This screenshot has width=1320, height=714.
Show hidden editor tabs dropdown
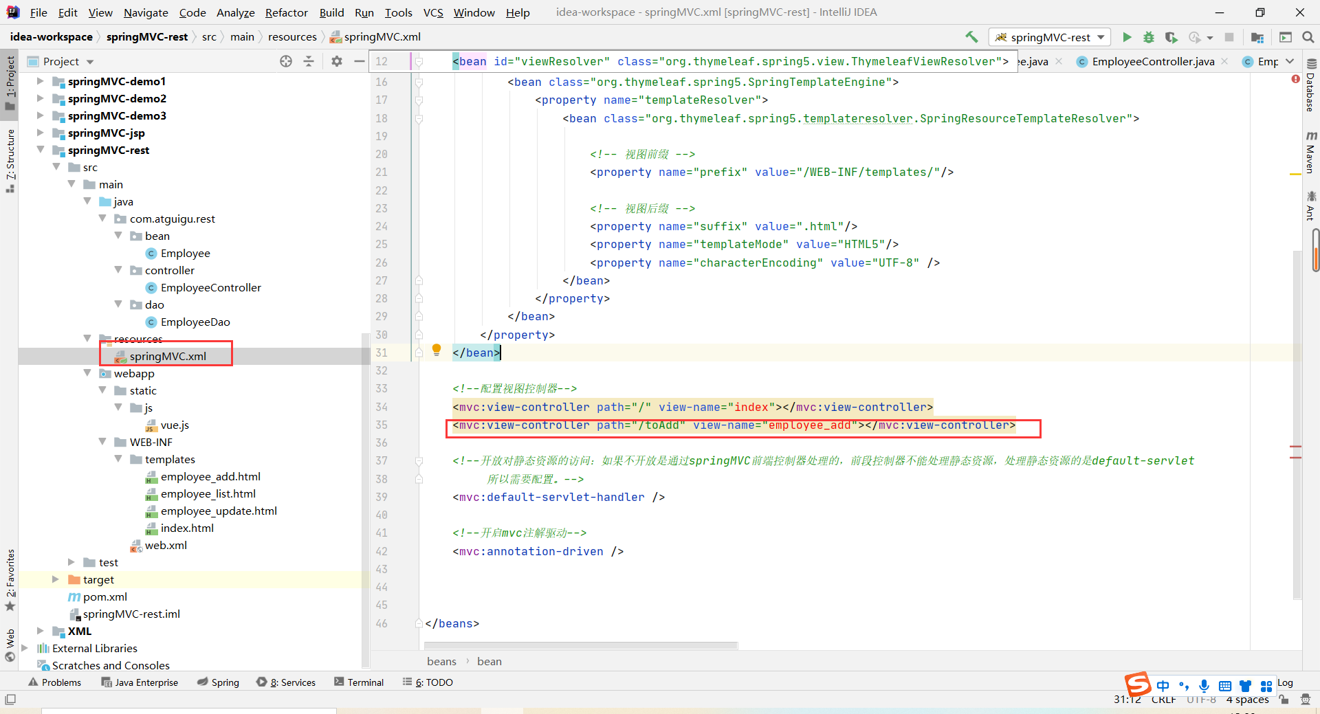1290,61
